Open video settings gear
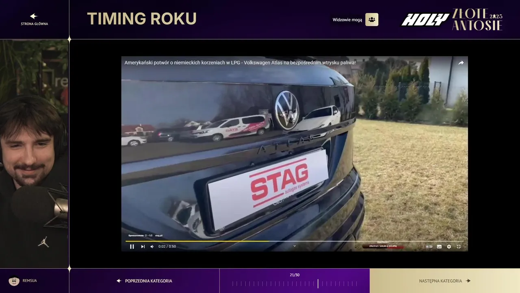520x293 pixels. pos(449,247)
